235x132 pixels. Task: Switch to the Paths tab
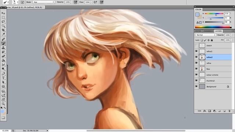198,31
